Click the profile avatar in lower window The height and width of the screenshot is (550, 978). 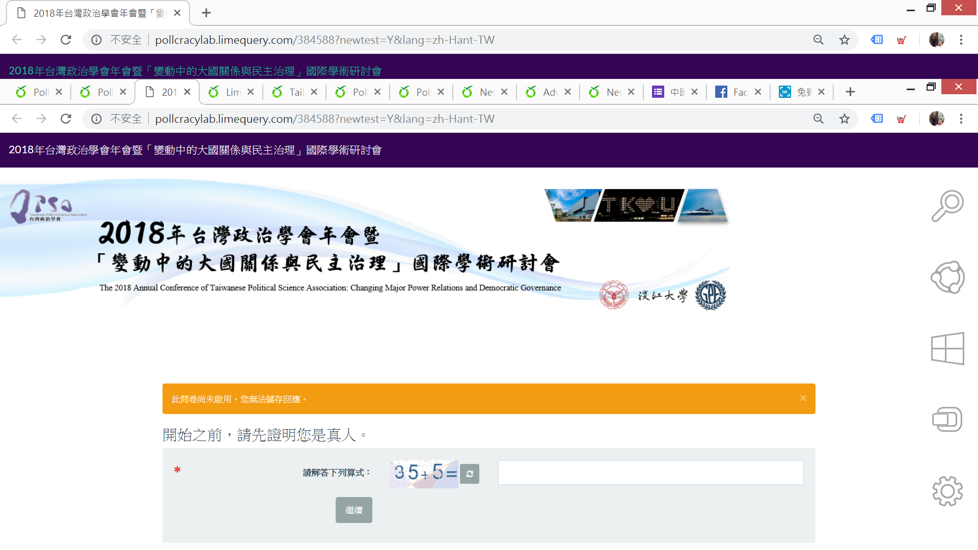pyautogui.click(x=936, y=119)
